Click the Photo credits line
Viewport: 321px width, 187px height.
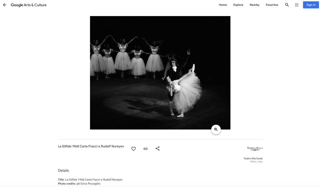[79, 184]
